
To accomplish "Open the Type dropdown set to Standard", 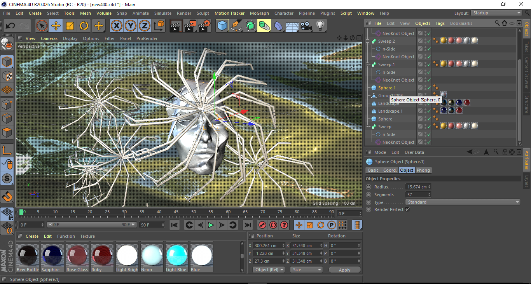I will [x=463, y=202].
